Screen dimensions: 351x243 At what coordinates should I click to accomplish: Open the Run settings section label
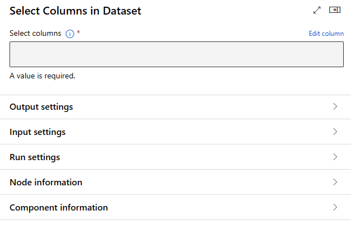pos(35,157)
